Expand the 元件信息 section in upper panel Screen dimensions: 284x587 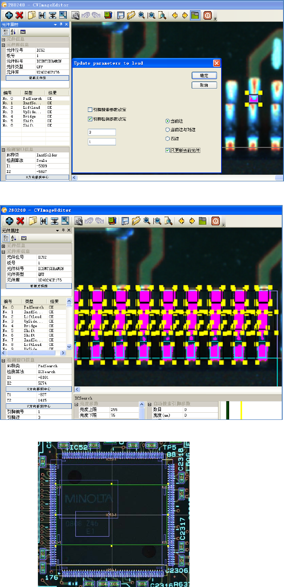[x=3, y=40]
